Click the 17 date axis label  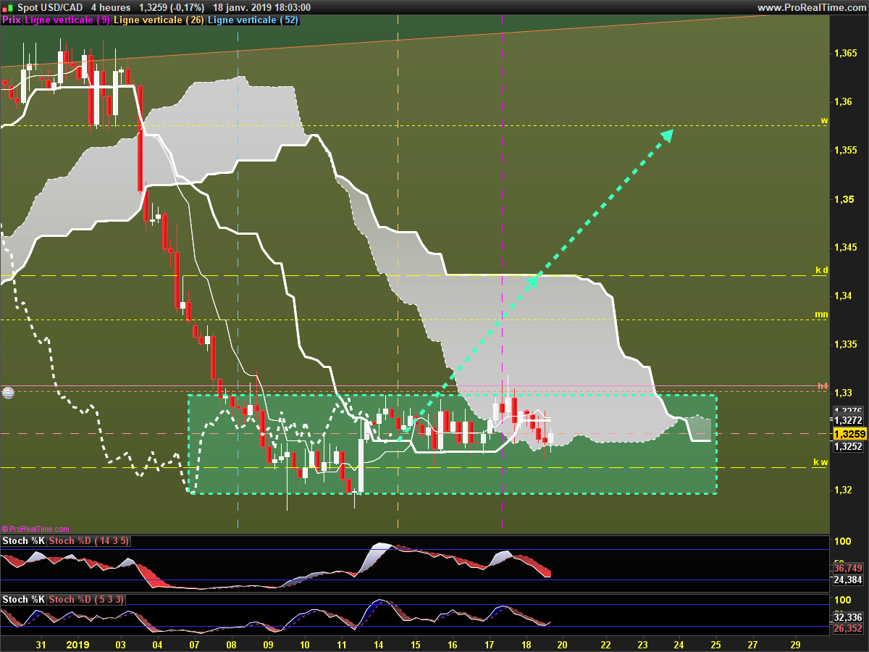click(490, 644)
